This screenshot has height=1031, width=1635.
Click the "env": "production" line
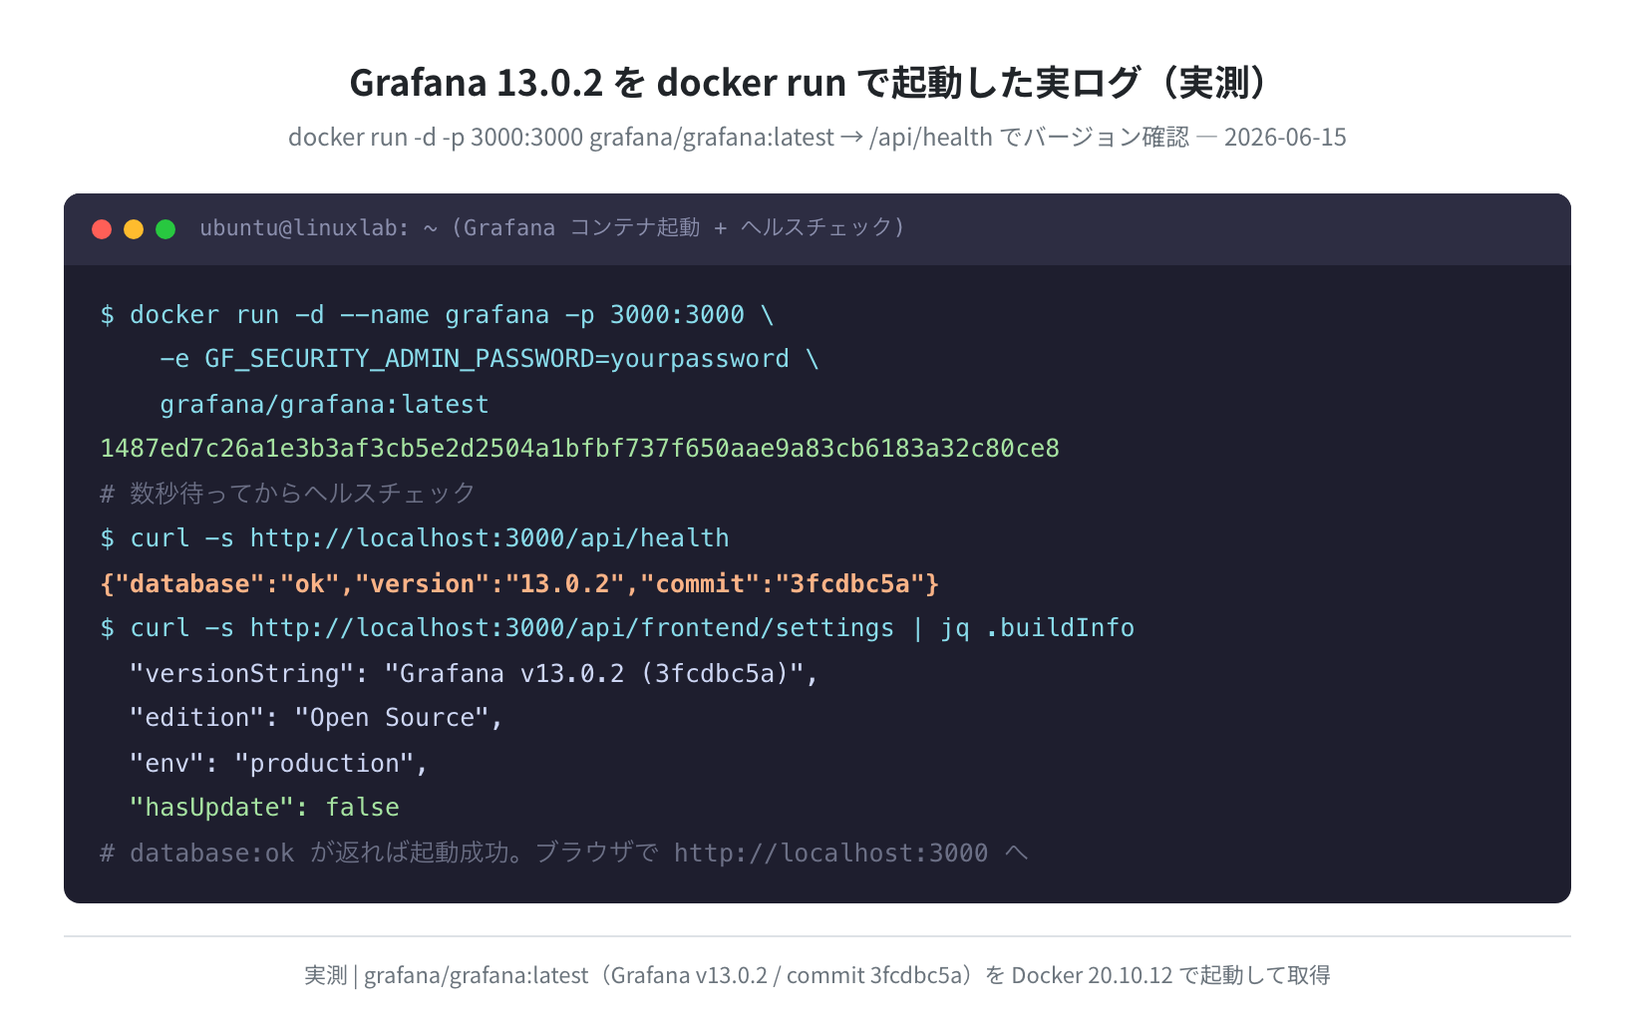click(278, 763)
